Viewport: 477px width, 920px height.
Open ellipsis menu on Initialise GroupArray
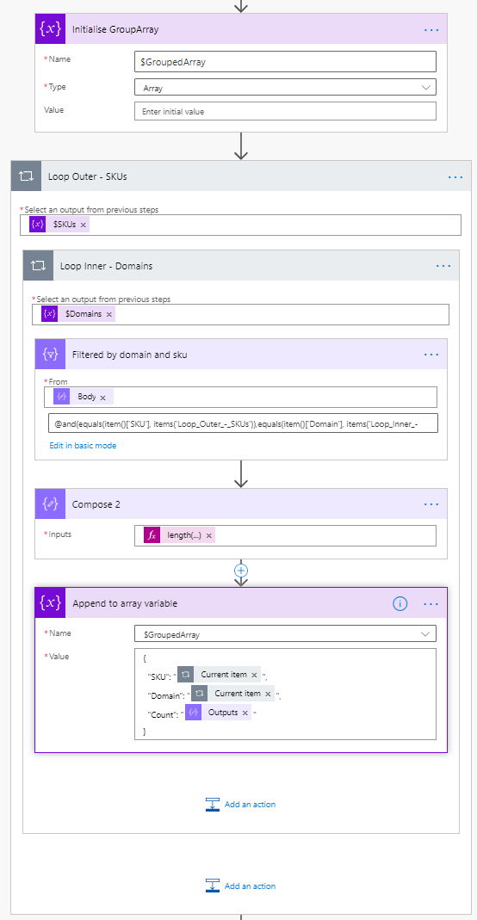431,29
